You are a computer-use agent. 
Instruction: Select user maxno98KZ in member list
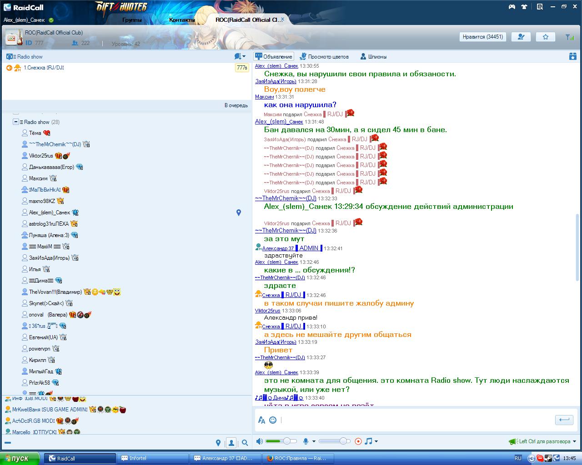(42, 201)
